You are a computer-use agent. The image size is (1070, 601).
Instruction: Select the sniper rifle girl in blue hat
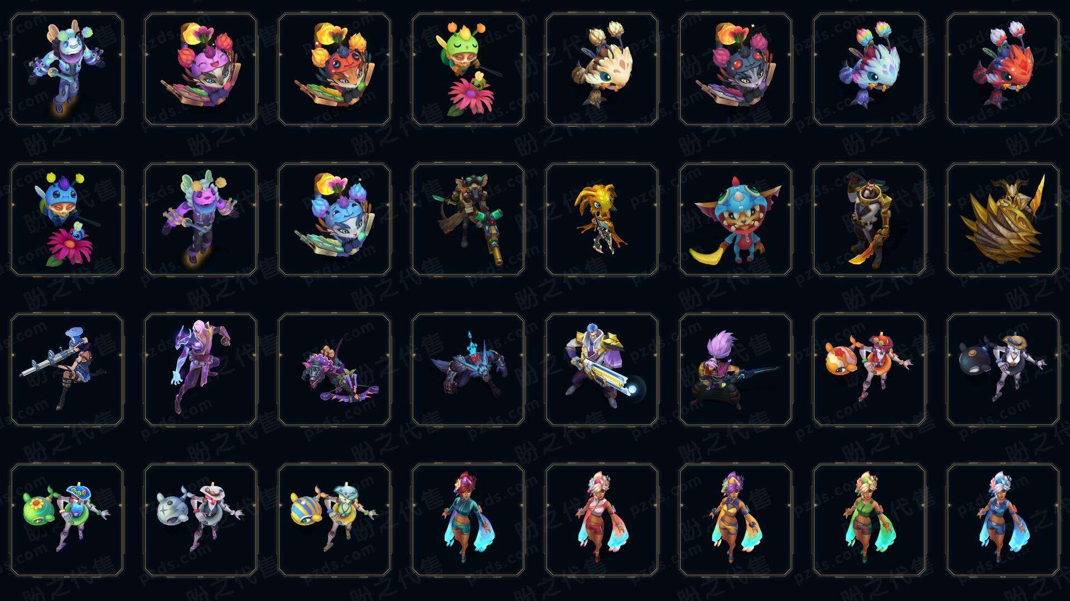pos(67,370)
